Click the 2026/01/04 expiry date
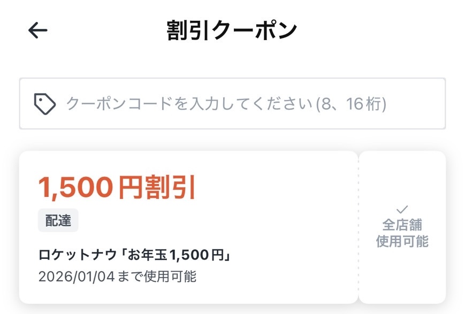Image resolution: width=465 pixels, height=314 pixels. [73, 277]
